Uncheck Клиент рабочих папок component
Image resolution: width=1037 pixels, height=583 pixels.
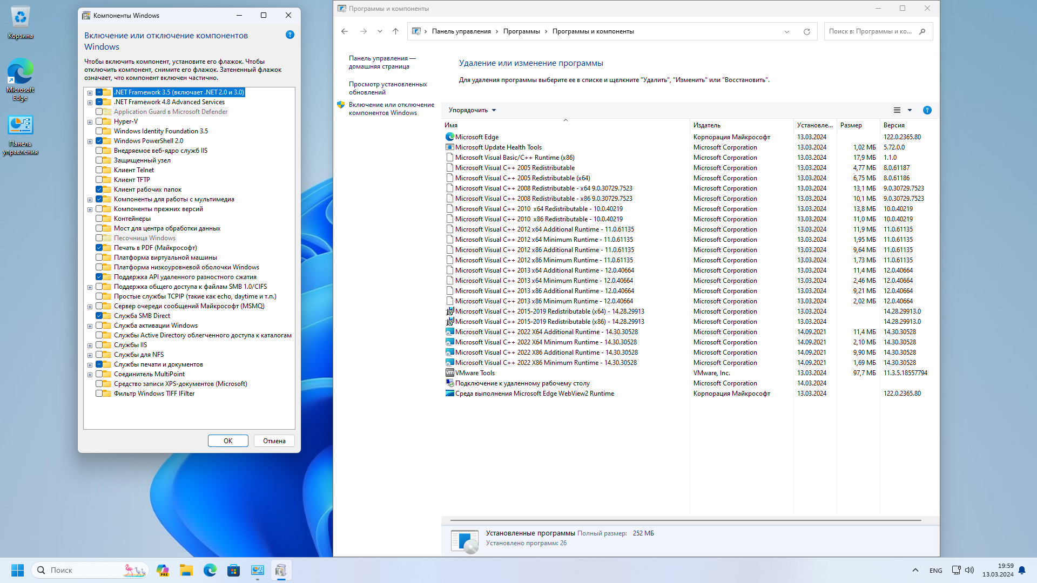(99, 189)
